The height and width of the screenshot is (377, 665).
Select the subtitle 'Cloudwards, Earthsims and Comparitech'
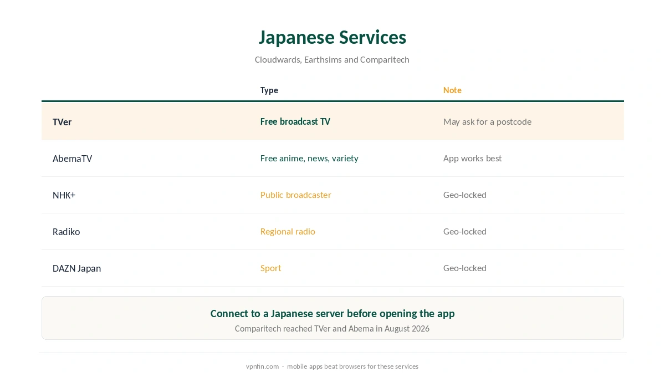[x=332, y=59]
